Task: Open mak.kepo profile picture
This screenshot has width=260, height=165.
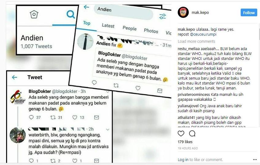Action: (183, 12)
